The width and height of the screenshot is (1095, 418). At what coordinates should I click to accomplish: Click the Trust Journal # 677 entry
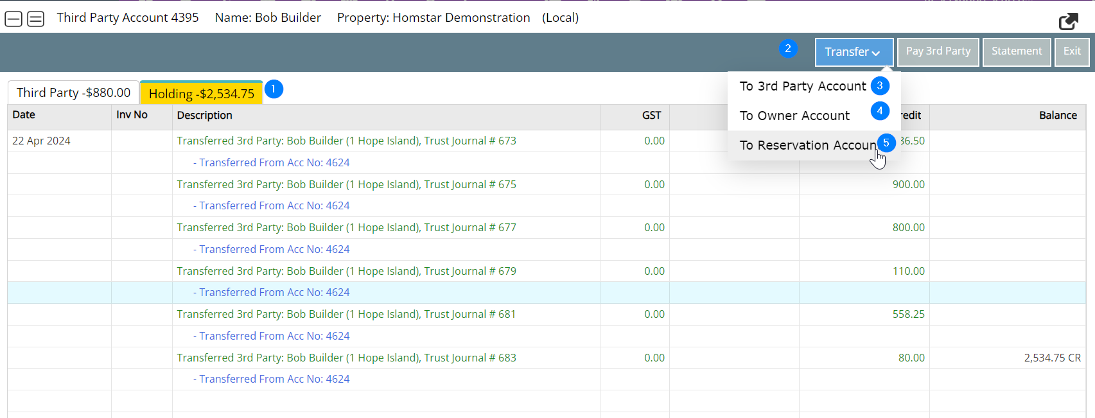point(346,227)
